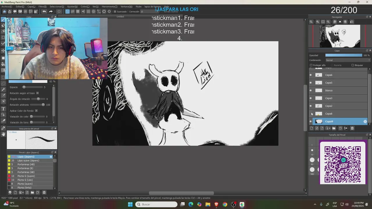
Task: Select the Portaminas (HB) brush
Action: coord(30,165)
